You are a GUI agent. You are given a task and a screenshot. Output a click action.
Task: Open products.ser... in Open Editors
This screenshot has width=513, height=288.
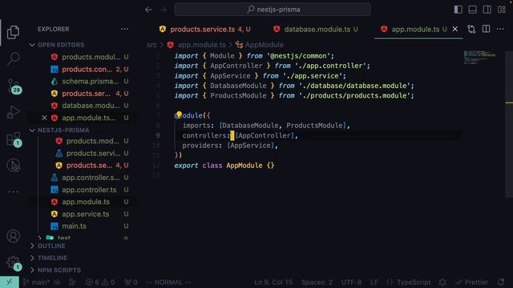click(86, 94)
